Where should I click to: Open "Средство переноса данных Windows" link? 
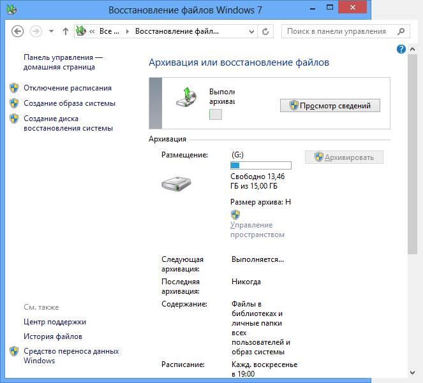tap(71, 356)
